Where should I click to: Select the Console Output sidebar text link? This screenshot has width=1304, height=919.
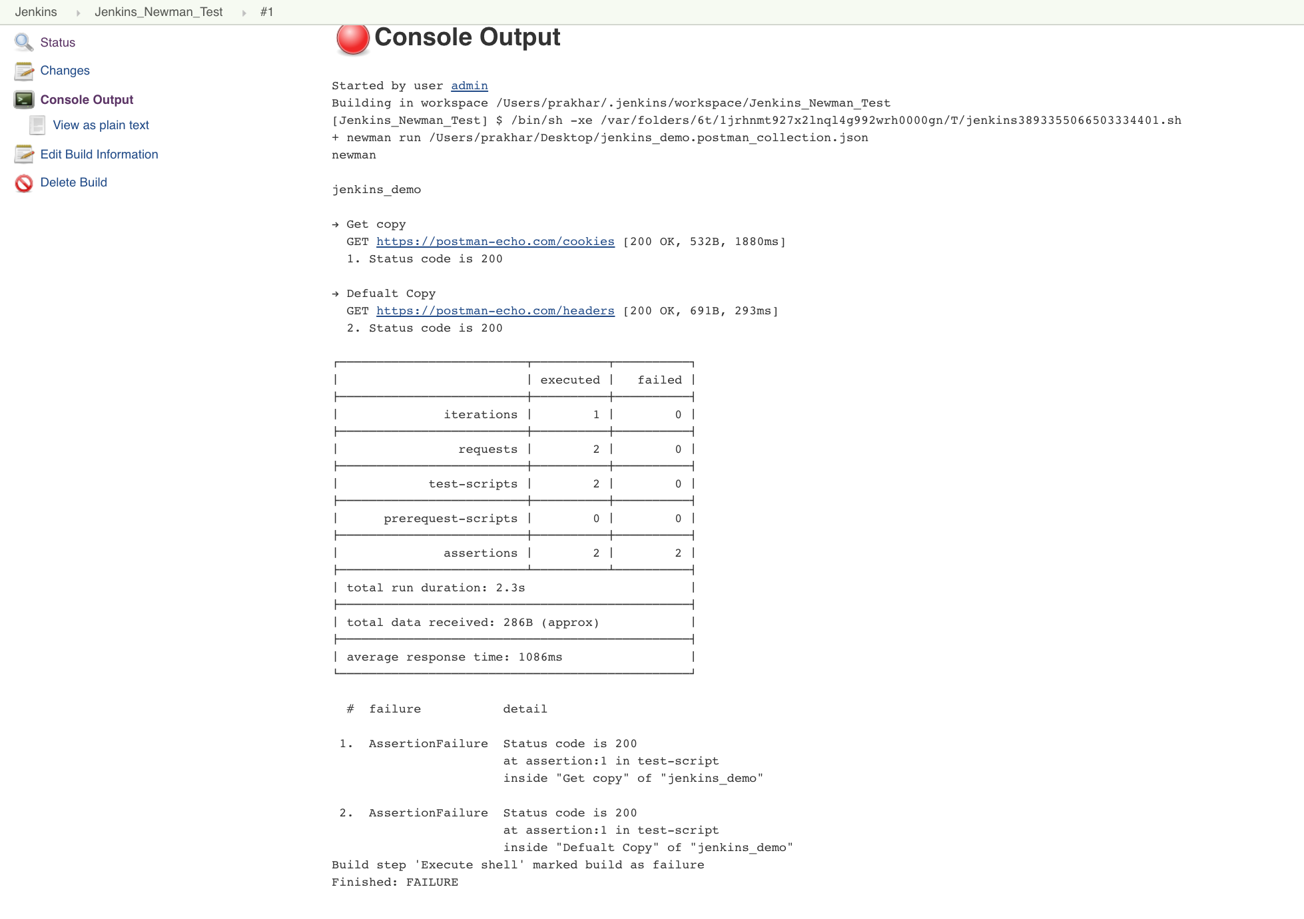(x=87, y=100)
